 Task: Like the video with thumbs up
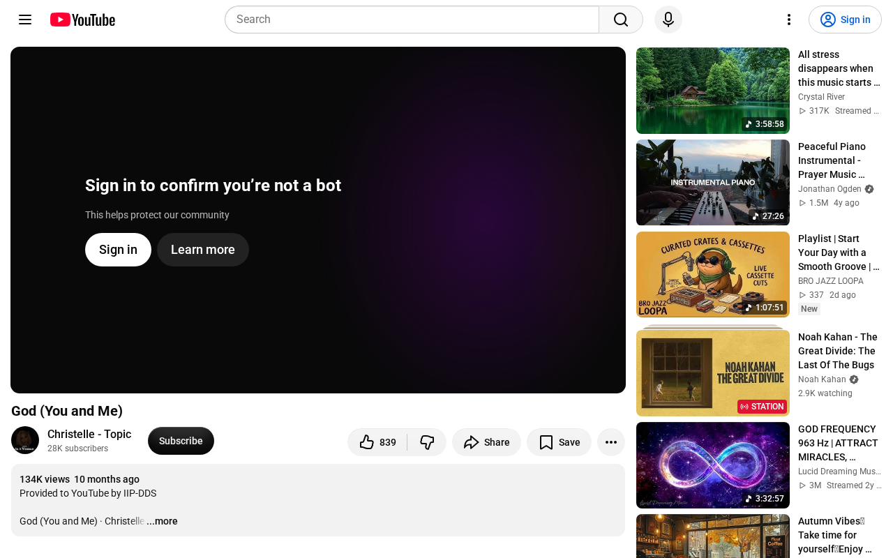pyautogui.click(x=377, y=442)
